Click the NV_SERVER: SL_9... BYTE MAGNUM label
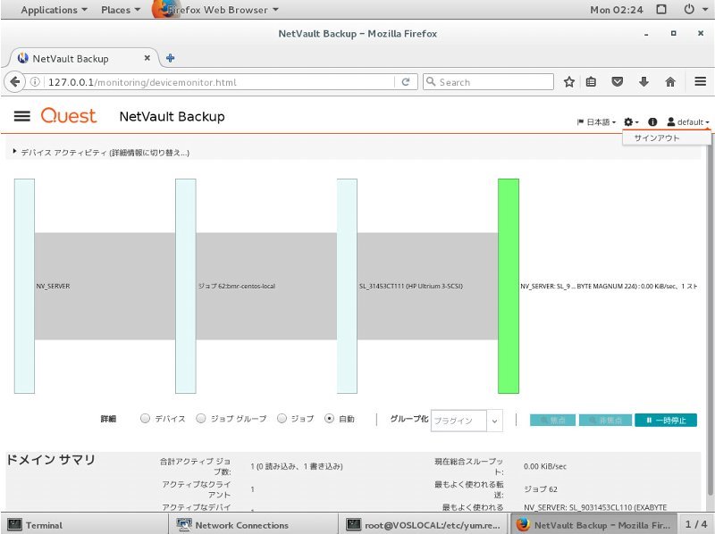715x534 pixels. [x=609, y=286]
